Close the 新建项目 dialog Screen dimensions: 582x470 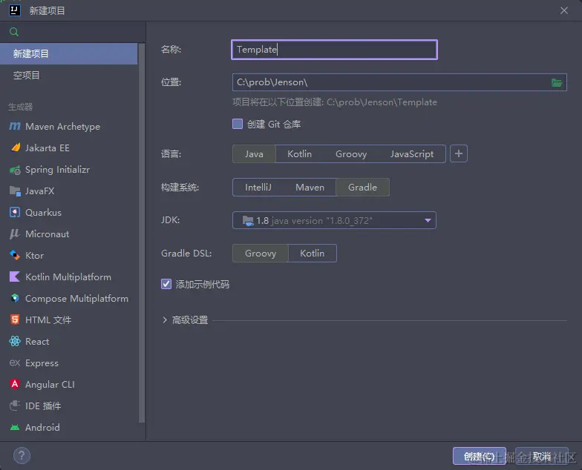564,10
